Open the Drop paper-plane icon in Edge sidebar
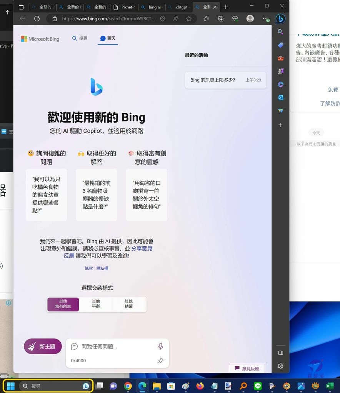Image resolution: width=340 pixels, height=393 pixels. 280,111
